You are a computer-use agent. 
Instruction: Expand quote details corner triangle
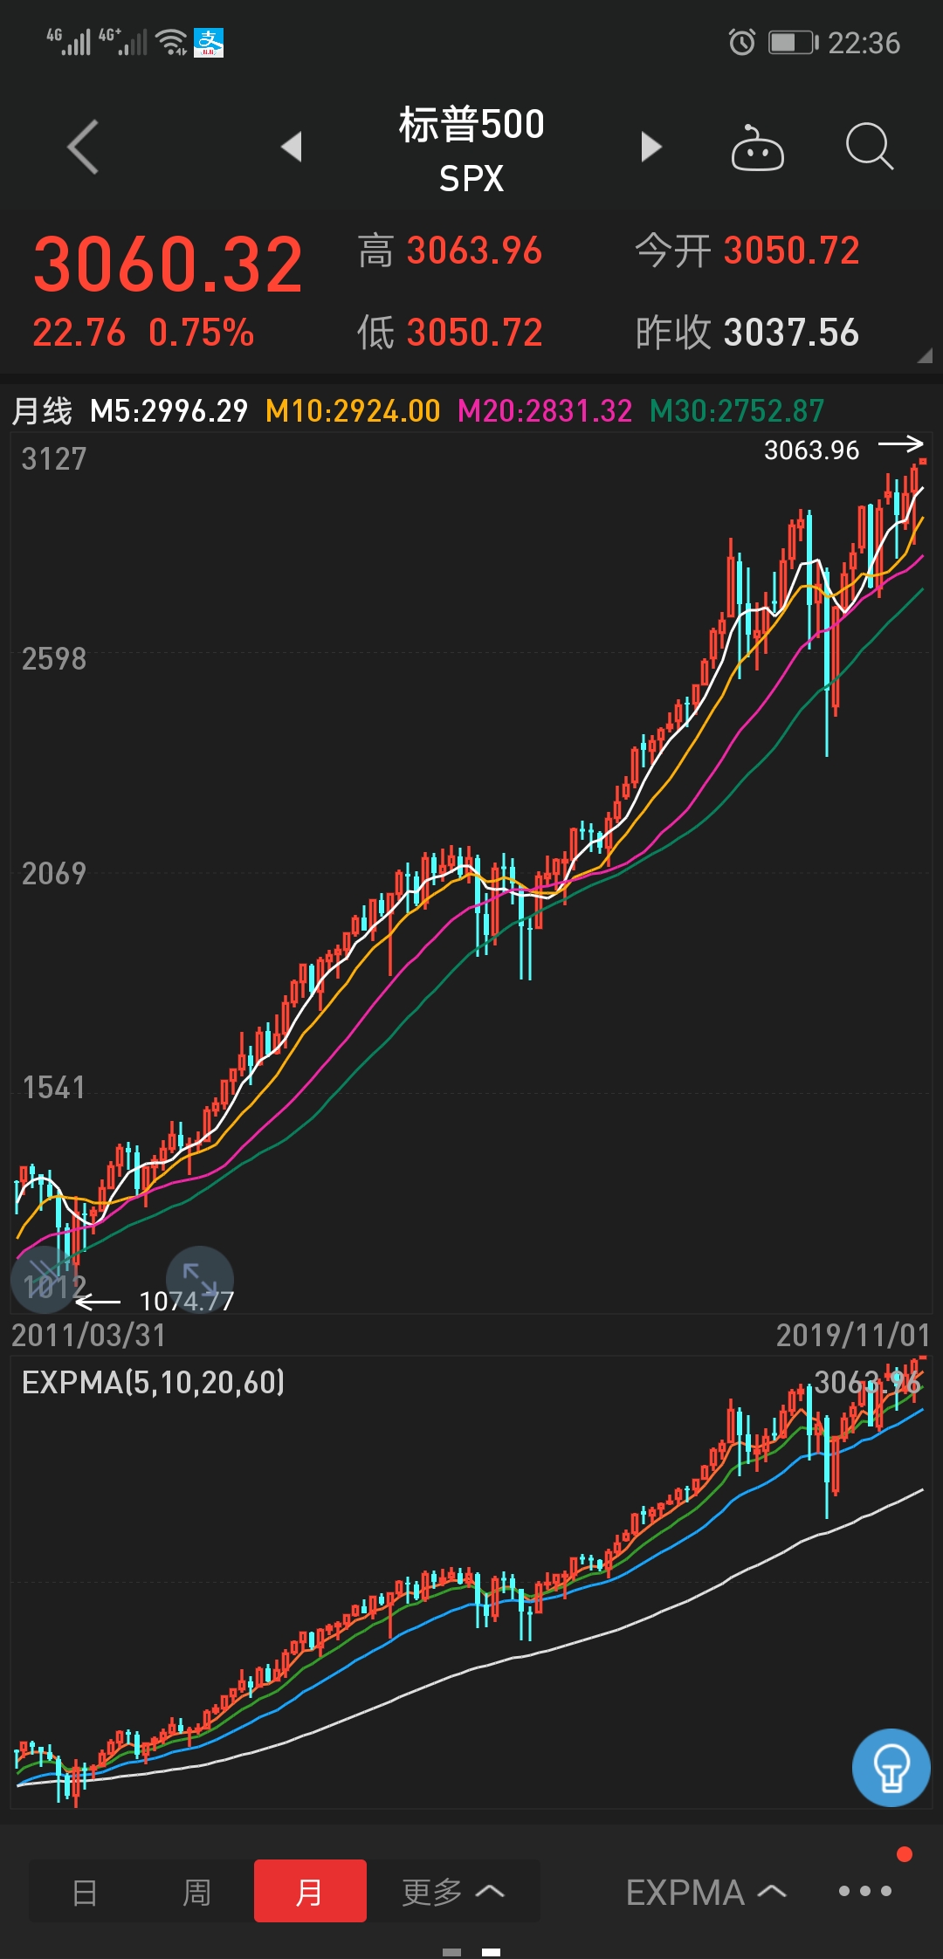click(x=925, y=355)
